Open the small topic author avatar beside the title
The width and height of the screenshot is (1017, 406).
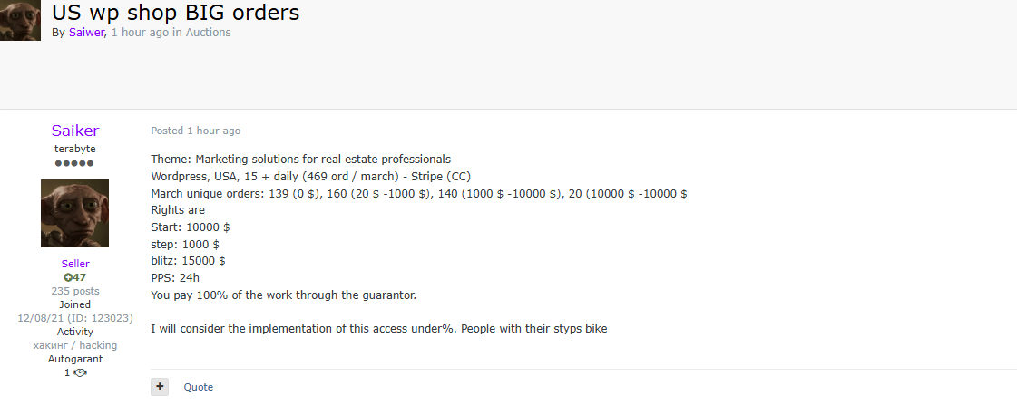click(20, 20)
